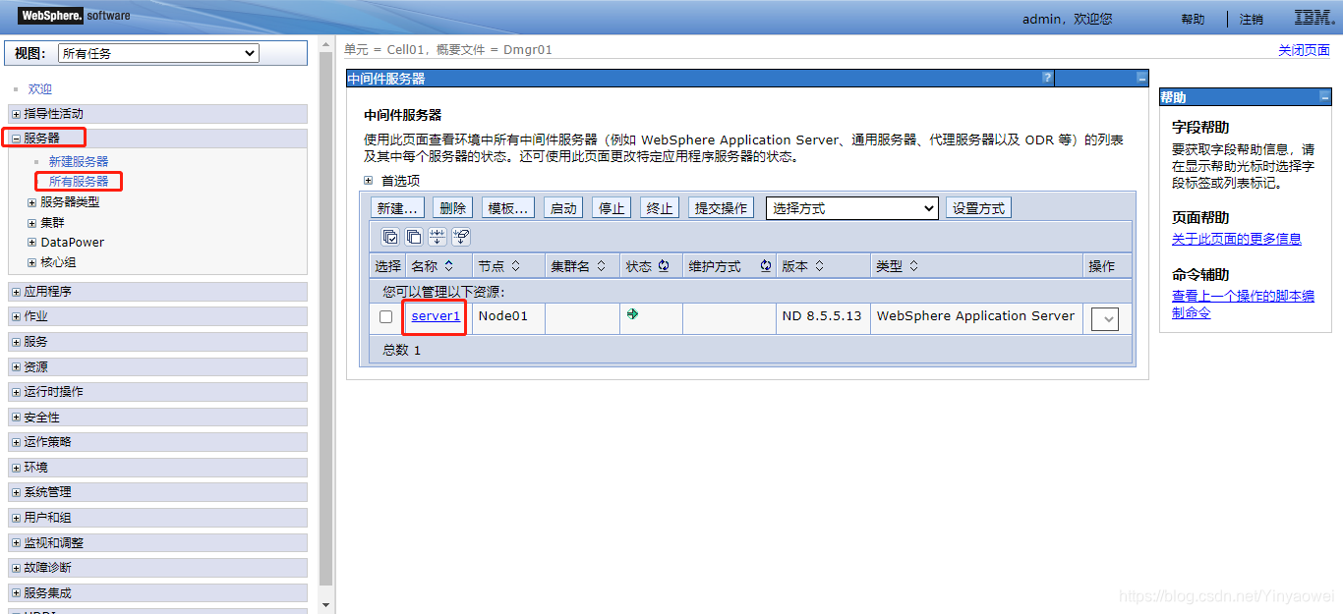Image resolution: width=1343 pixels, height=614 pixels.
Task: Expand 运行时操作 navigation group
Action: (16, 392)
